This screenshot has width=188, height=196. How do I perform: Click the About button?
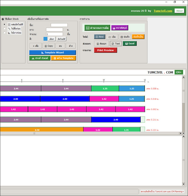179,11
